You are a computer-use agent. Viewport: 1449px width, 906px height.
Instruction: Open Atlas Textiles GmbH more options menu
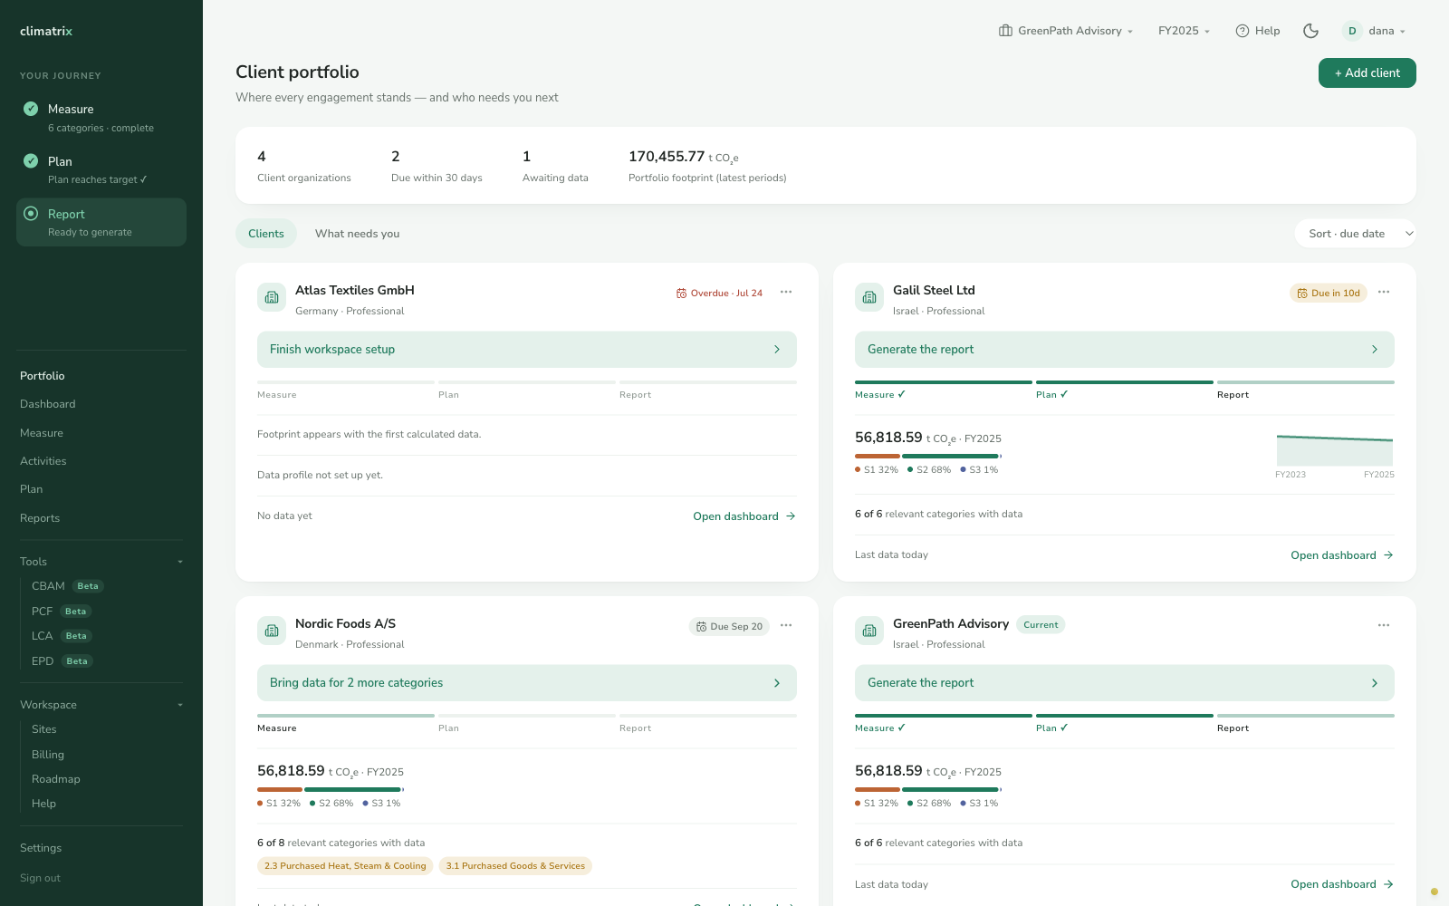pos(786,292)
